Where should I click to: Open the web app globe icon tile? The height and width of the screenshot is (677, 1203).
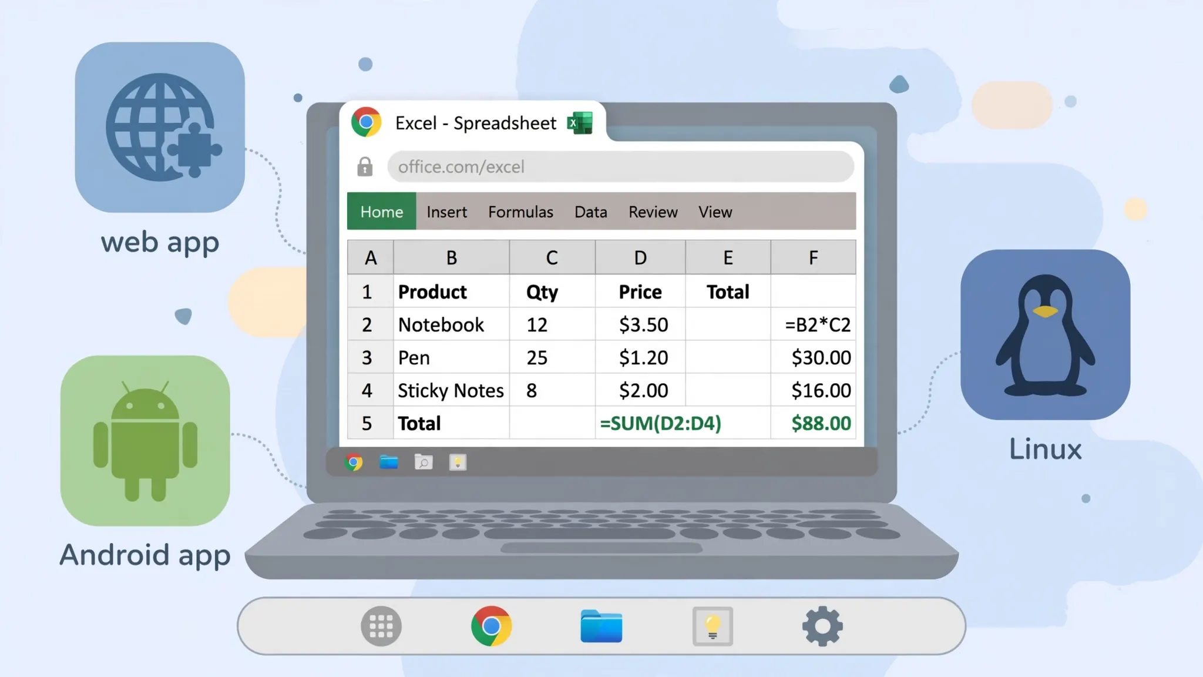[x=160, y=127]
